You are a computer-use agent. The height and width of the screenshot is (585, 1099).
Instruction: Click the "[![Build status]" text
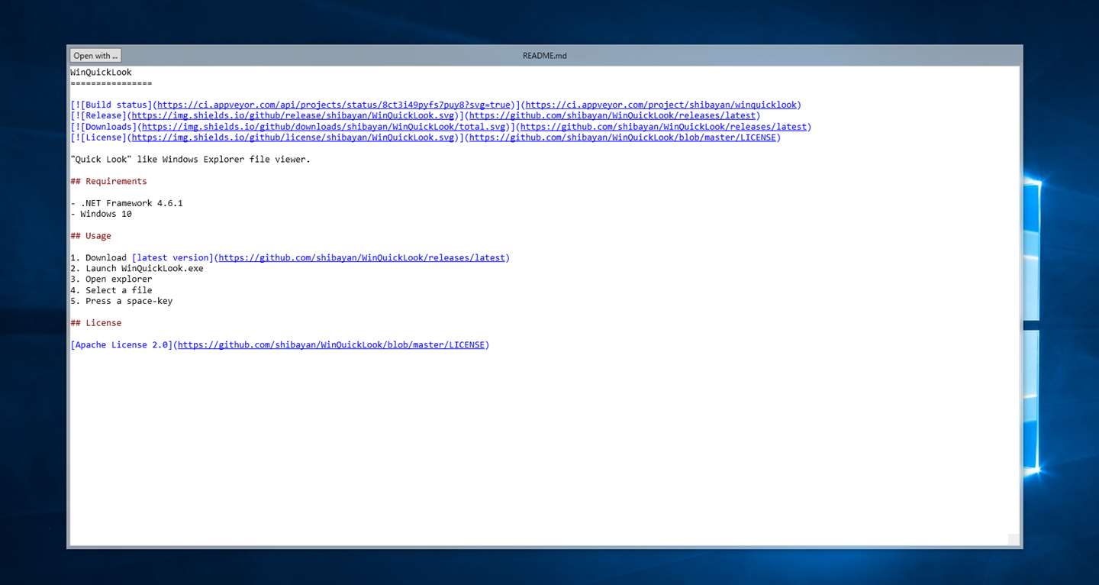[111, 105]
